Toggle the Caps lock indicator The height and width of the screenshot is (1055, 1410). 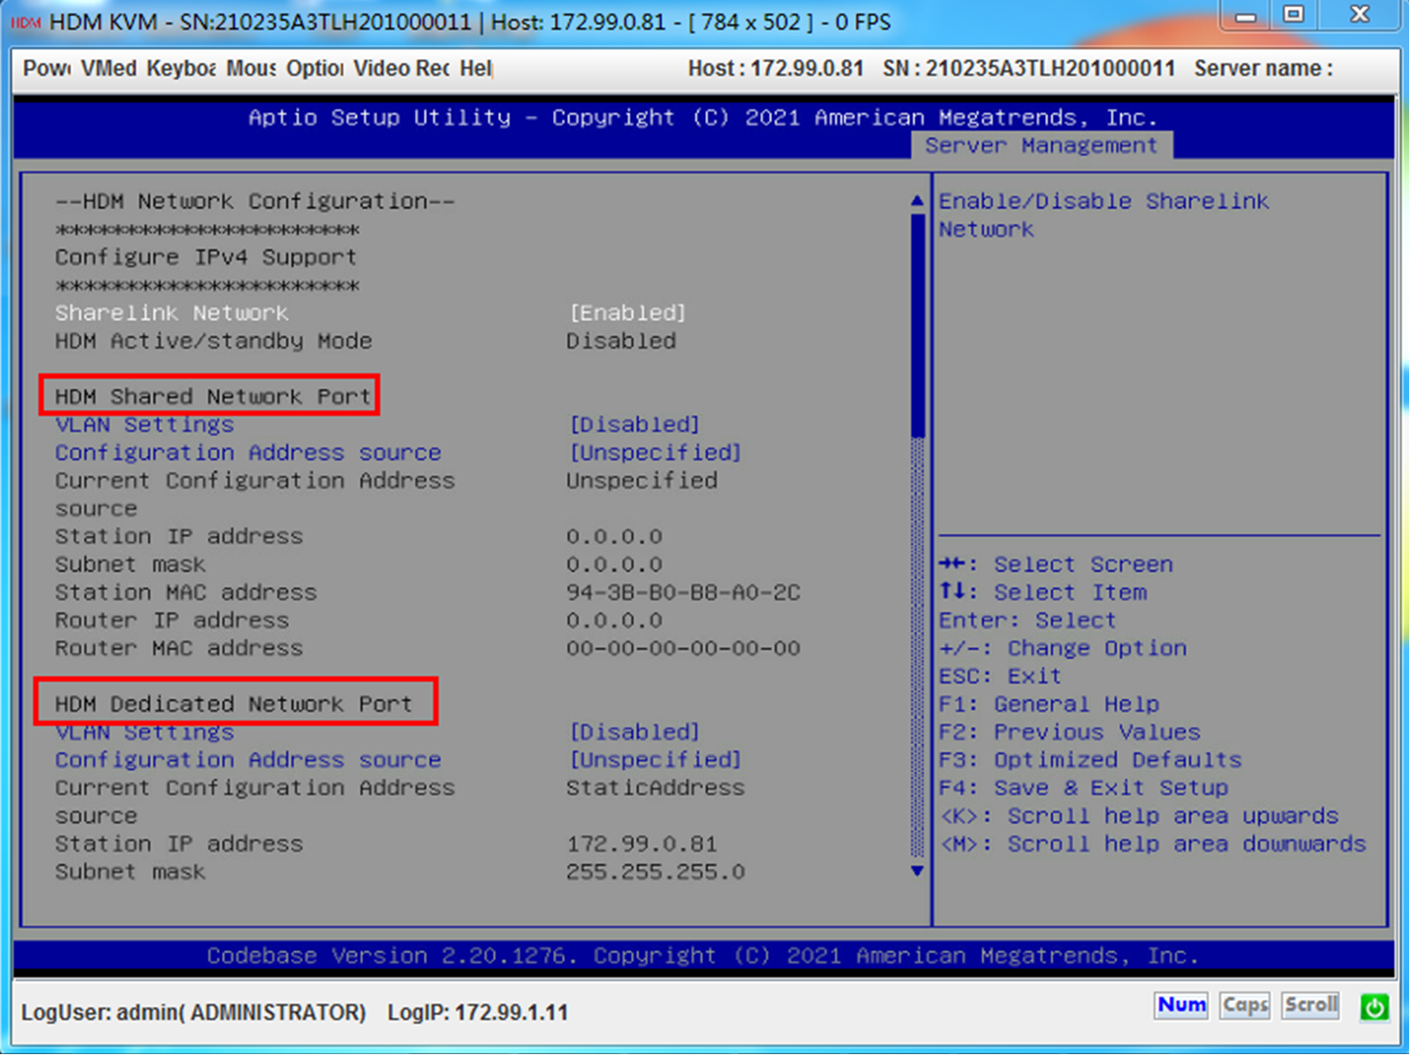[1245, 1006]
